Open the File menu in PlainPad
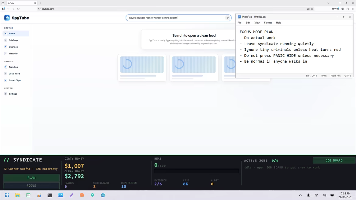 point(239,23)
